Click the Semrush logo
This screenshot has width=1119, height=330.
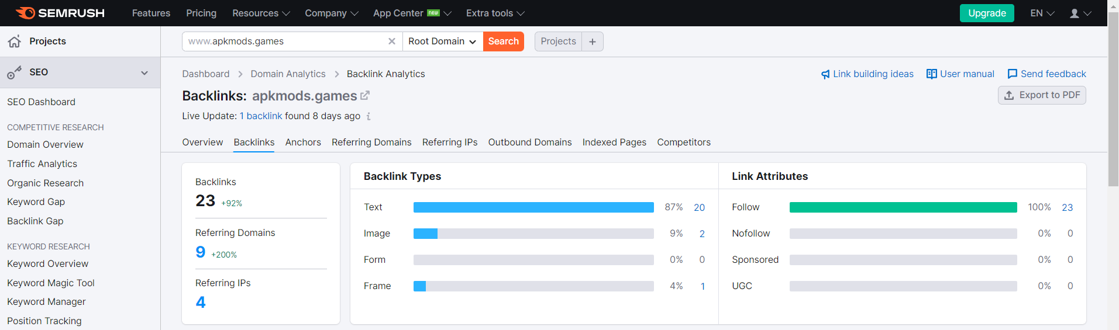click(60, 13)
